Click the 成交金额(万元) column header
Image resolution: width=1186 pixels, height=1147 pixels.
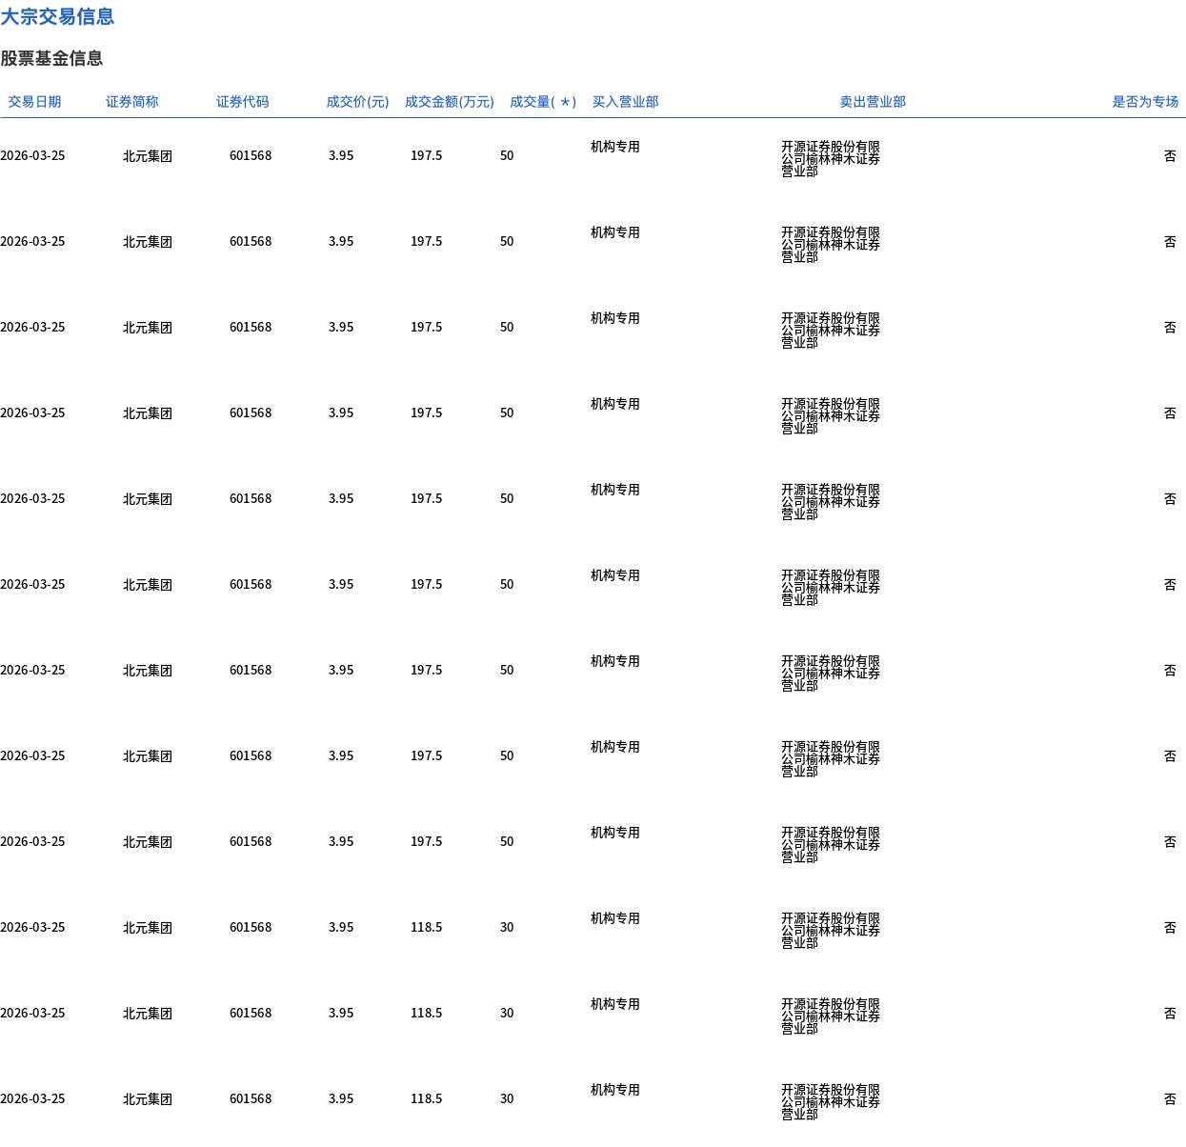(x=450, y=102)
